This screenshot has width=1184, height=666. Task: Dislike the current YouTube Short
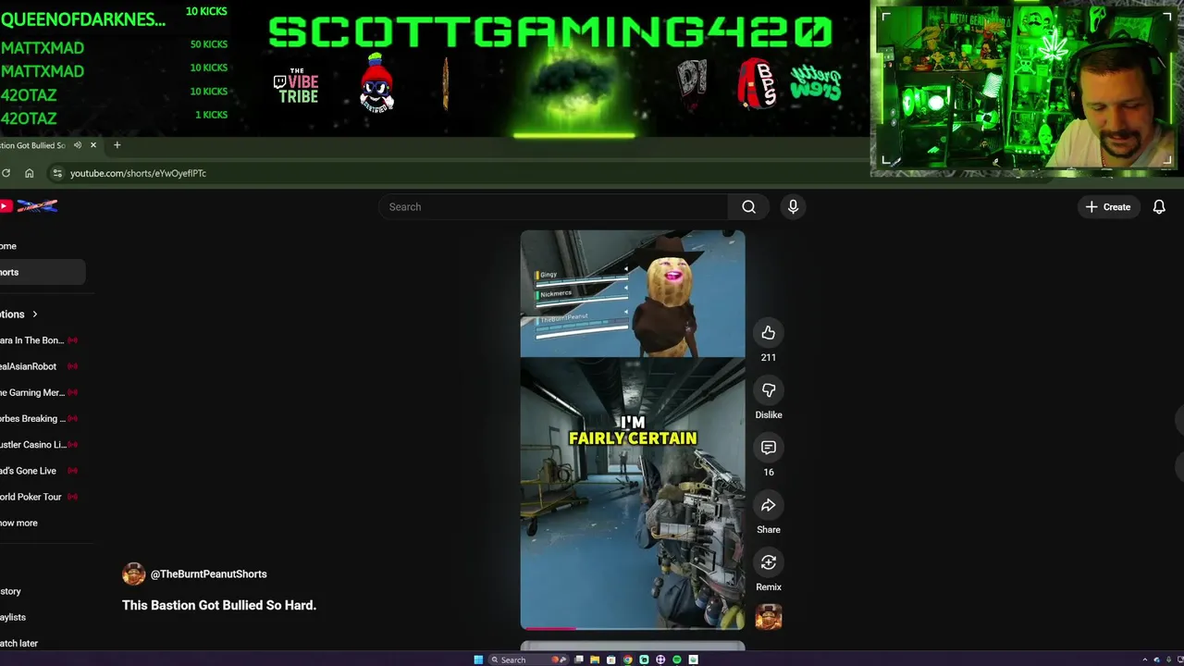[x=768, y=390]
